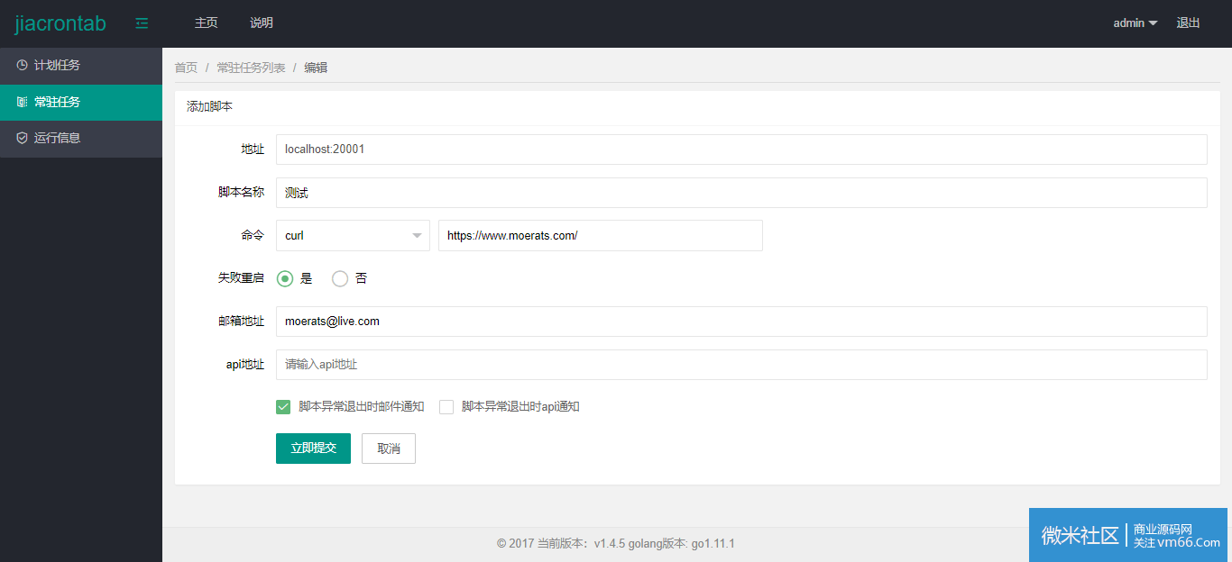
Task: Uncheck 脚本异常退出时邮件通知 checkbox
Action: click(x=283, y=407)
